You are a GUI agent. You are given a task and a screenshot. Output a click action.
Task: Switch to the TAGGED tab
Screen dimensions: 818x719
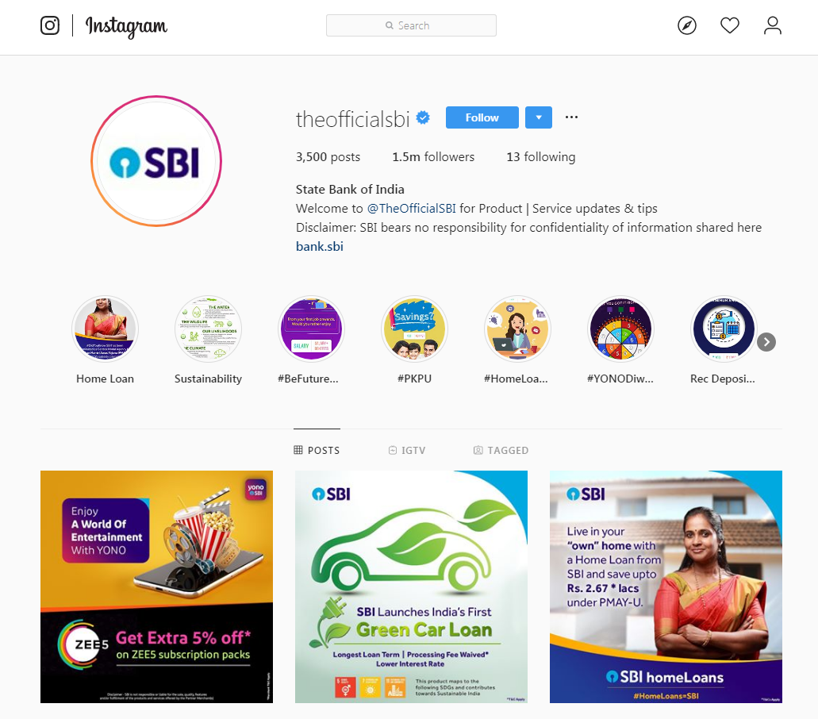501,450
